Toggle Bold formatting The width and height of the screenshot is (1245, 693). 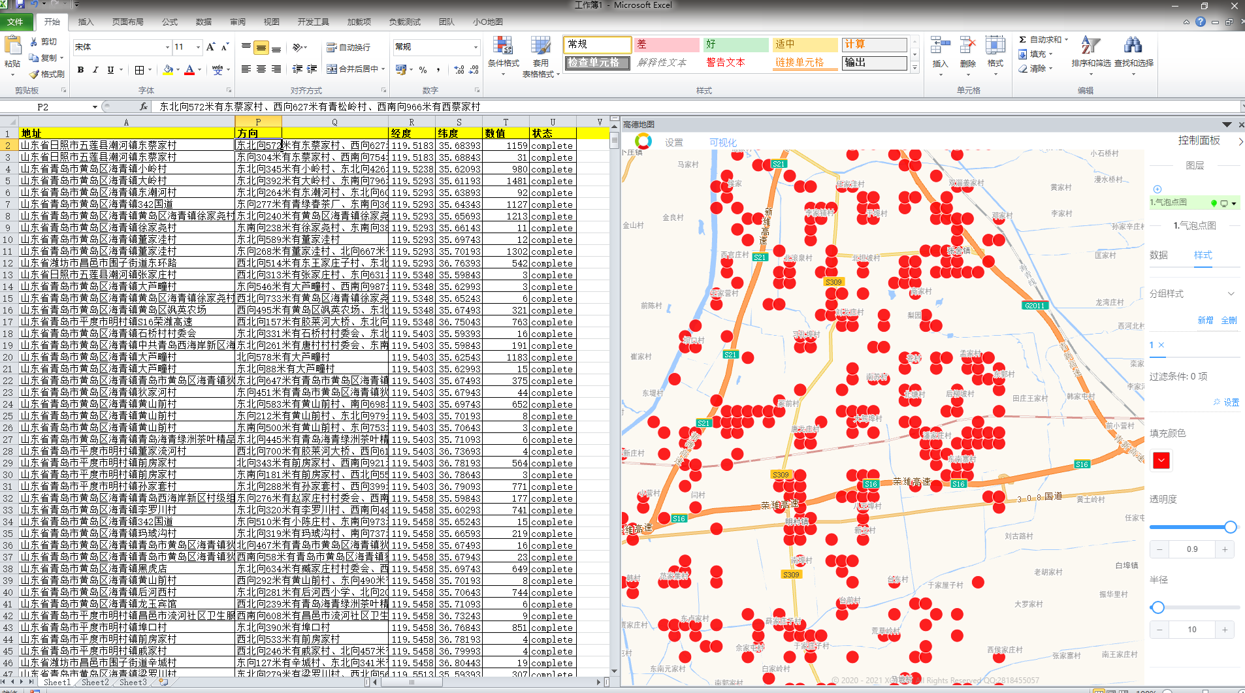pos(80,70)
